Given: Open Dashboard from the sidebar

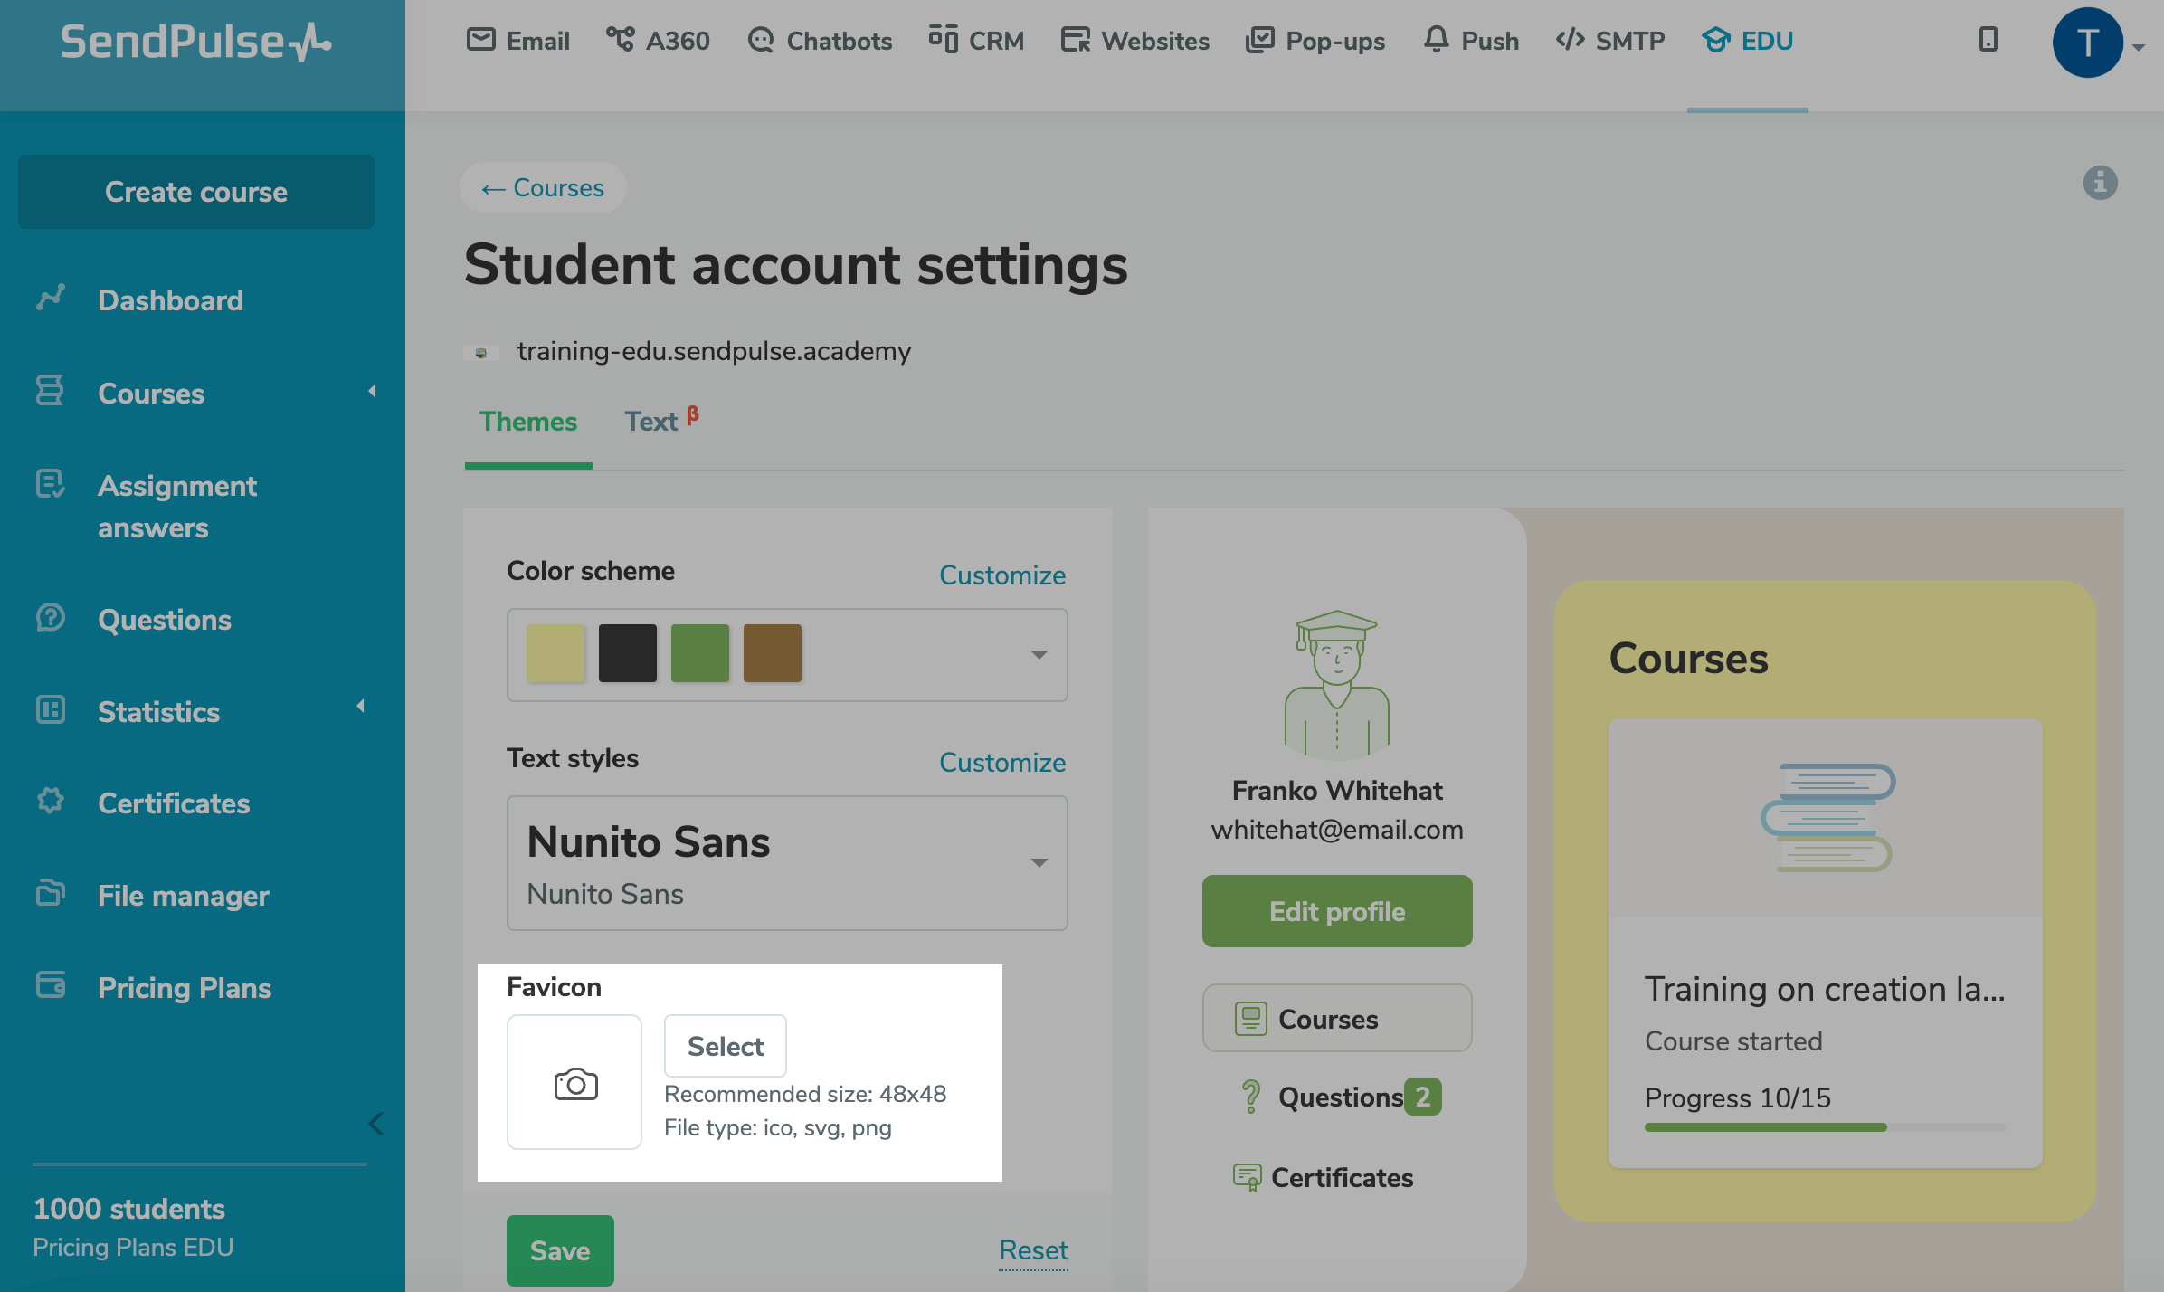Looking at the screenshot, I should click(170, 300).
